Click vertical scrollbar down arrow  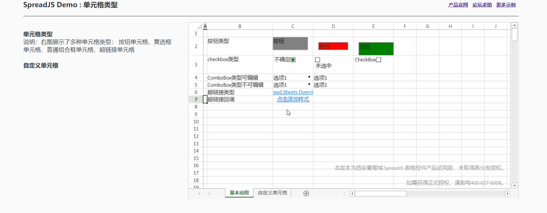[514, 186]
